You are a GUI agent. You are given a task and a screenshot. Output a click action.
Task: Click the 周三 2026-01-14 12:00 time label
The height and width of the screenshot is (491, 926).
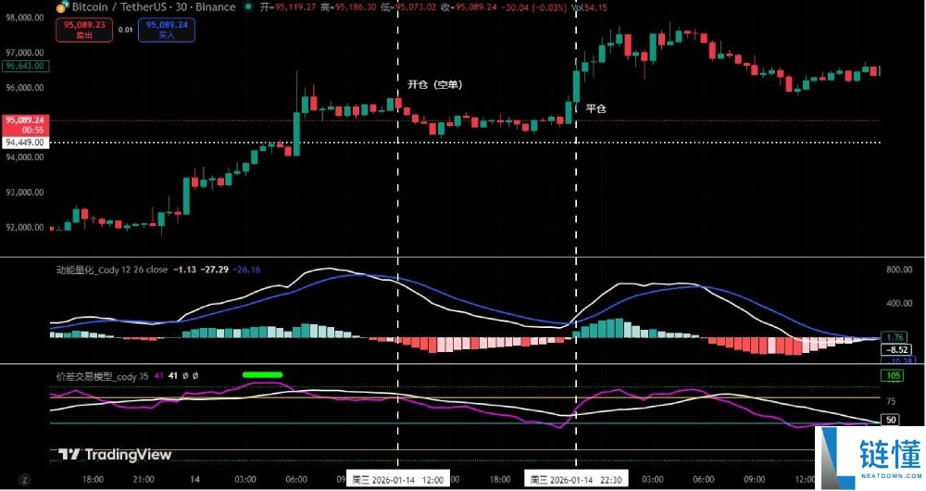coord(397,480)
